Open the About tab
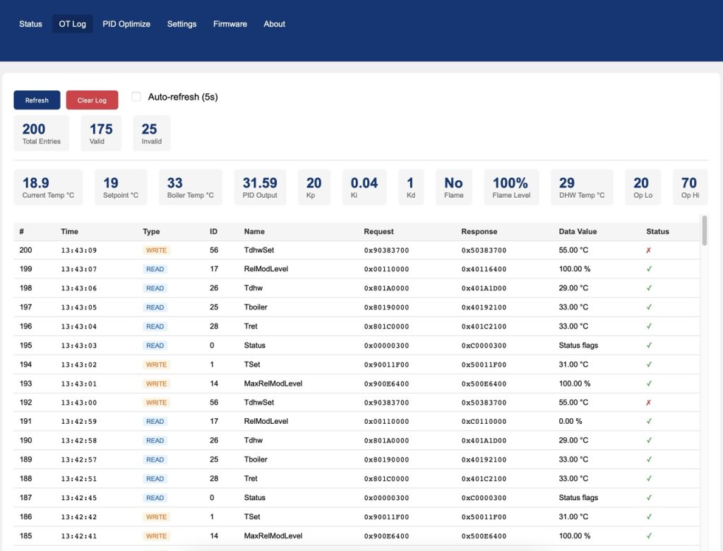 [x=274, y=24]
